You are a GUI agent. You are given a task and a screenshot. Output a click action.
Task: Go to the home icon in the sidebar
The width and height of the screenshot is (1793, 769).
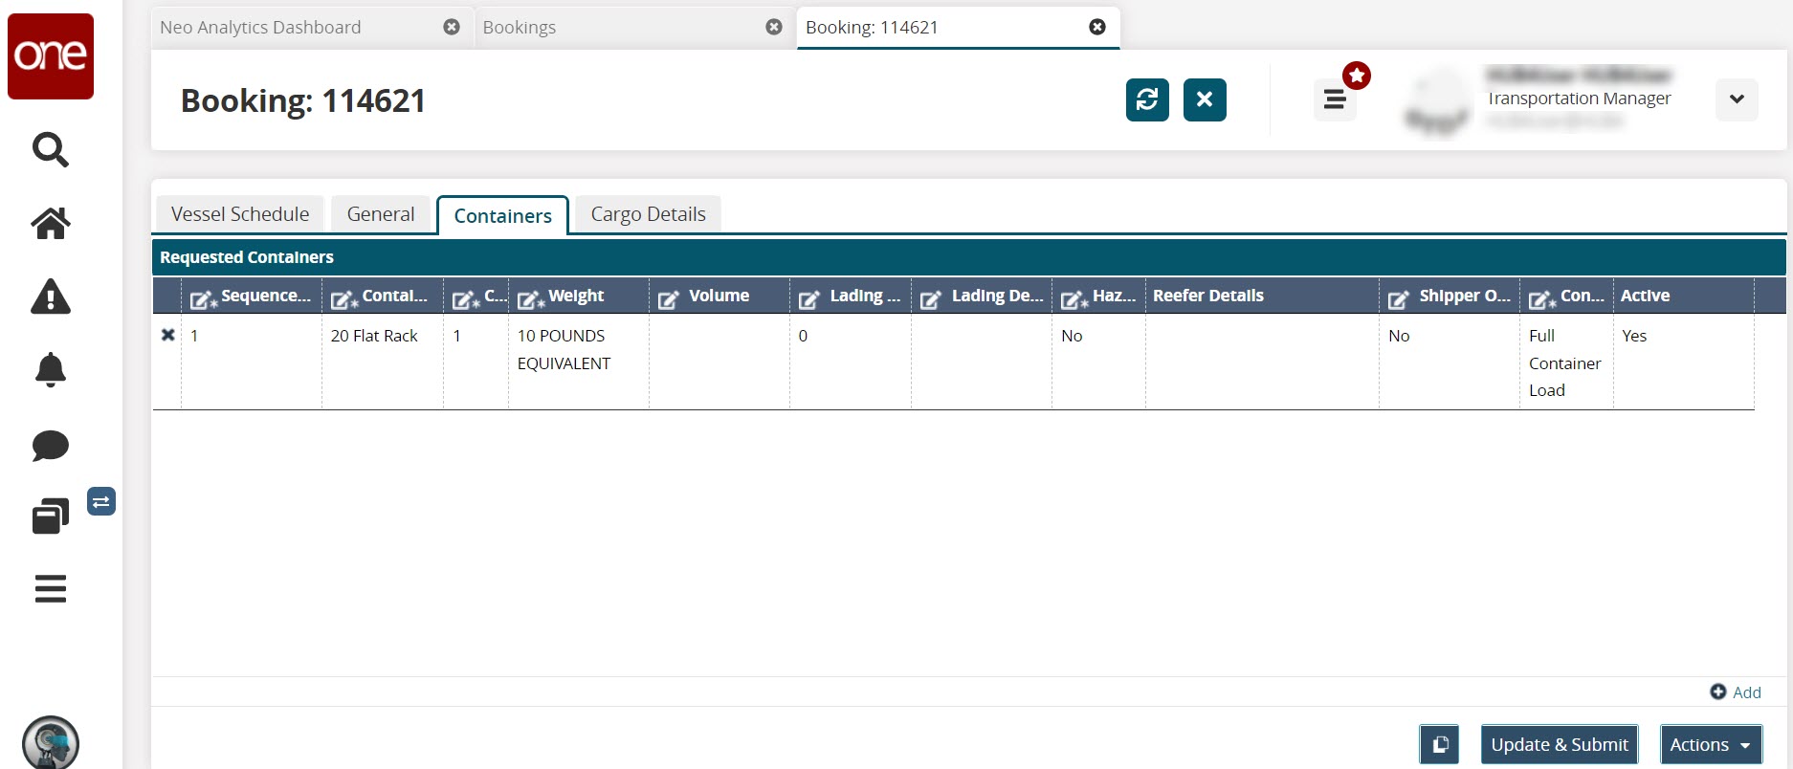(x=51, y=224)
